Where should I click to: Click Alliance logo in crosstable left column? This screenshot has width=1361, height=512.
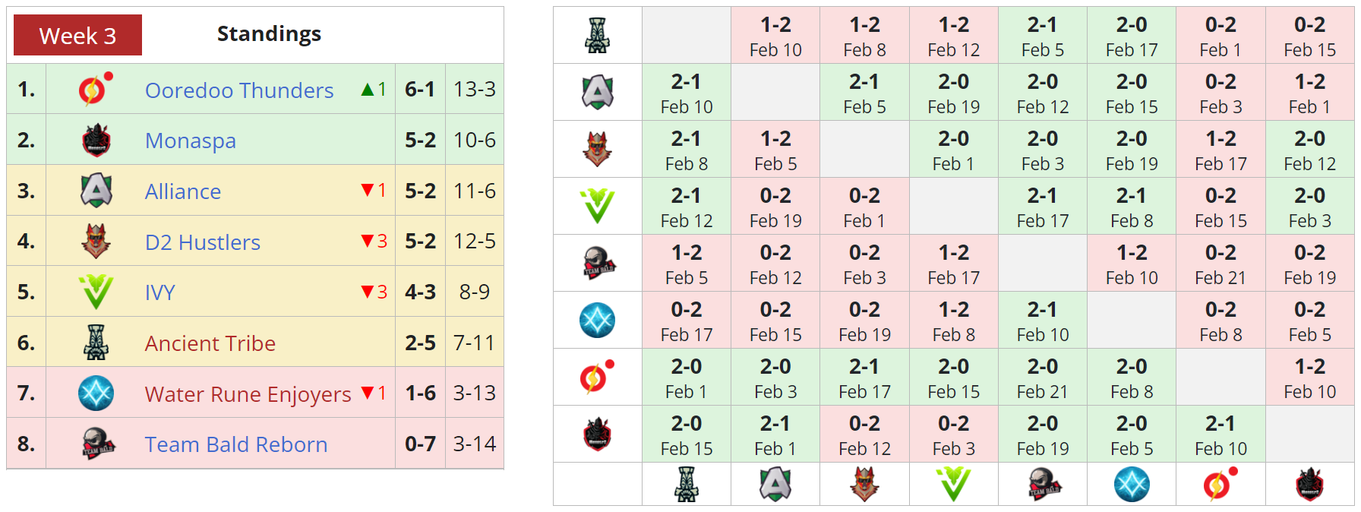pos(598,92)
